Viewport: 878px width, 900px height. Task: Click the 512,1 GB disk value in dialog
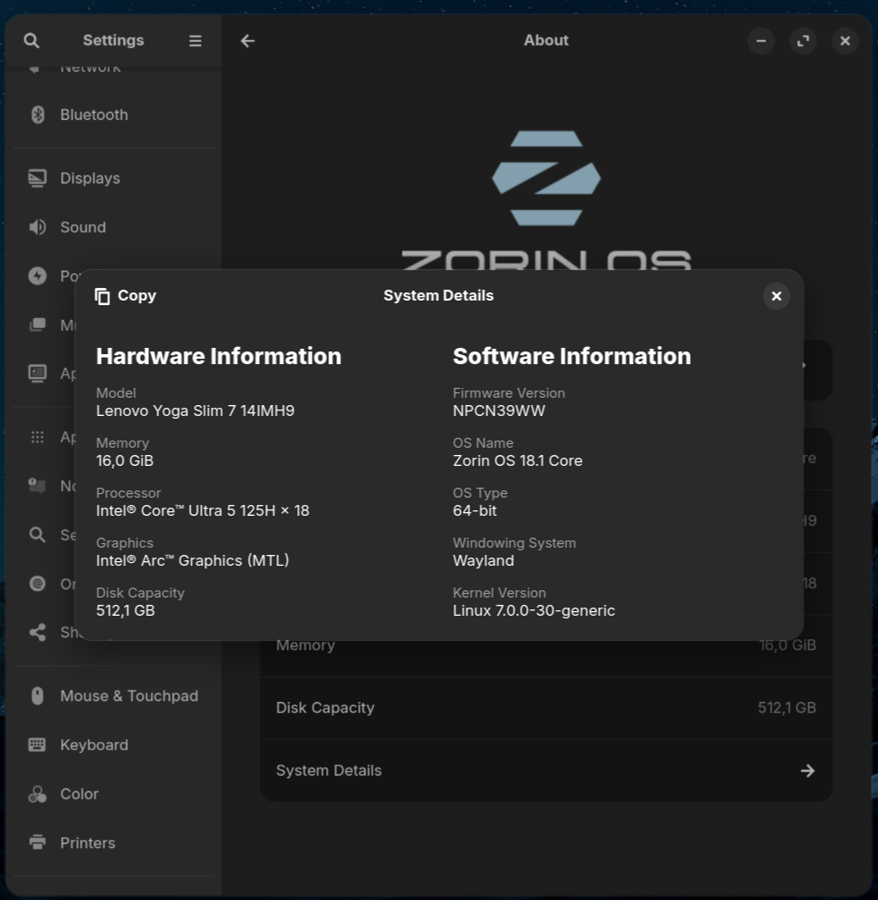(x=125, y=610)
